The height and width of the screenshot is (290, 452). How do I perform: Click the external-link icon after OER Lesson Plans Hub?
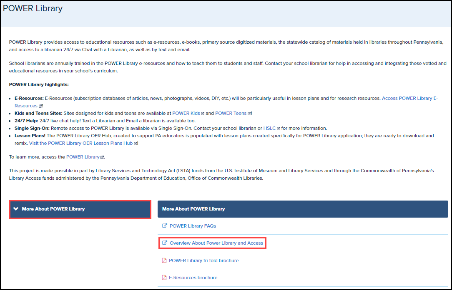click(x=136, y=144)
